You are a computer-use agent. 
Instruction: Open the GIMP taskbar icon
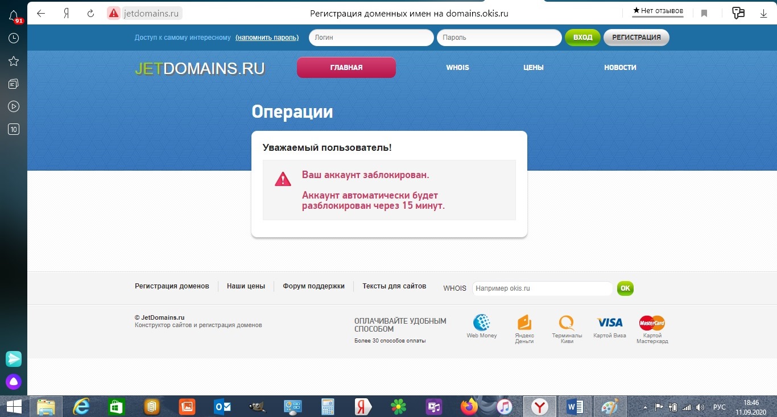click(258, 406)
